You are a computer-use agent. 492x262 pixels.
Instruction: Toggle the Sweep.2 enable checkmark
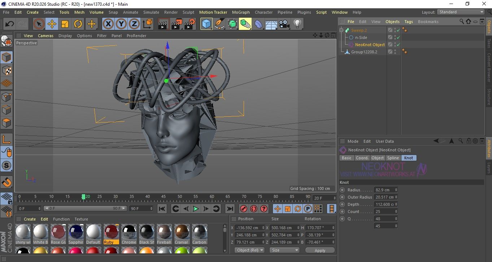point(398,30)
